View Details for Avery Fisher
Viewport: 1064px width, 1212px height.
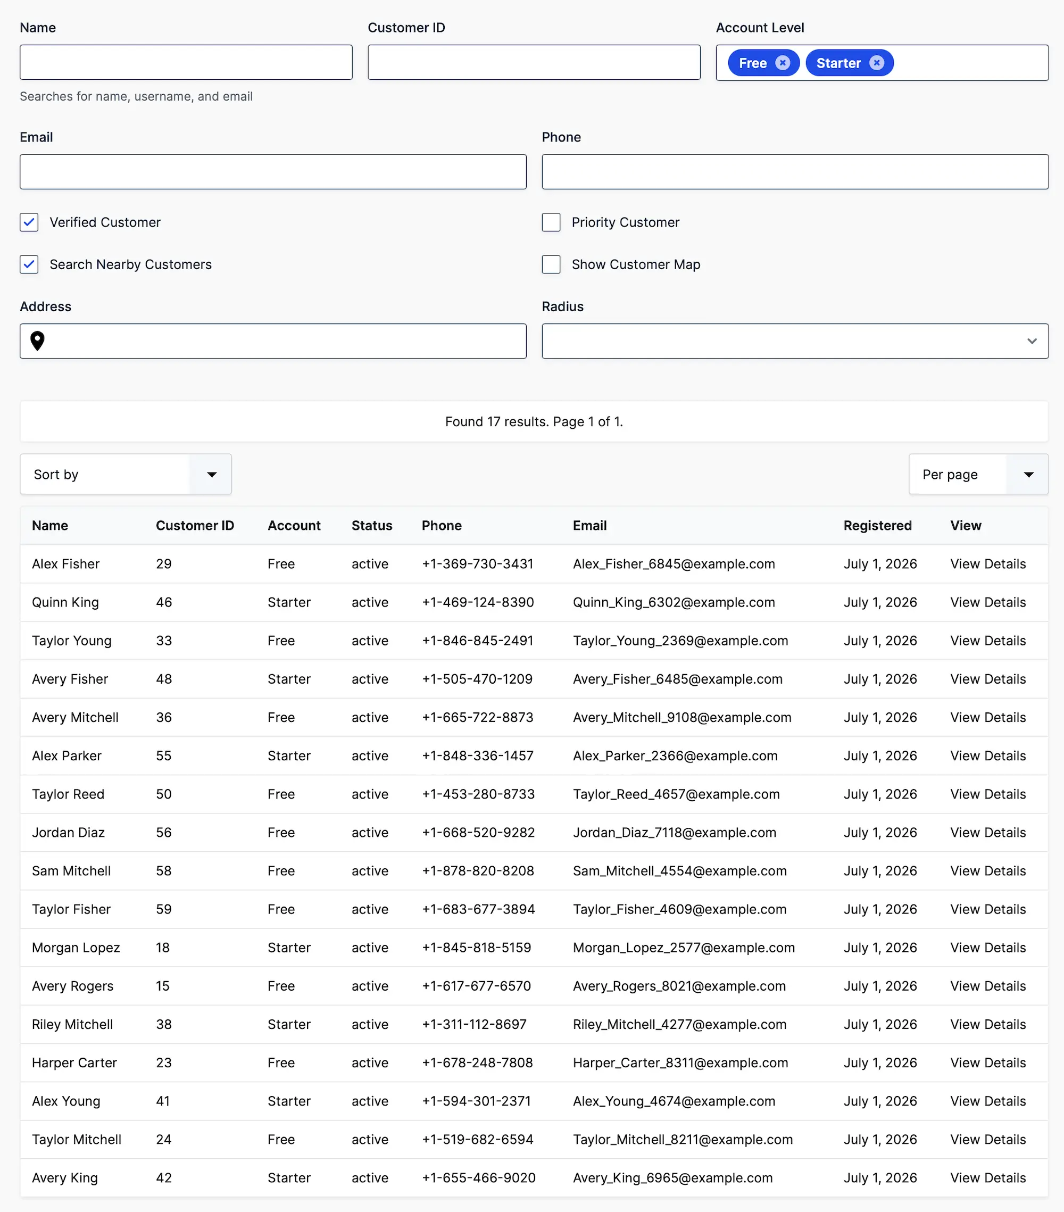pyautogui.click(x=987, y=679)
